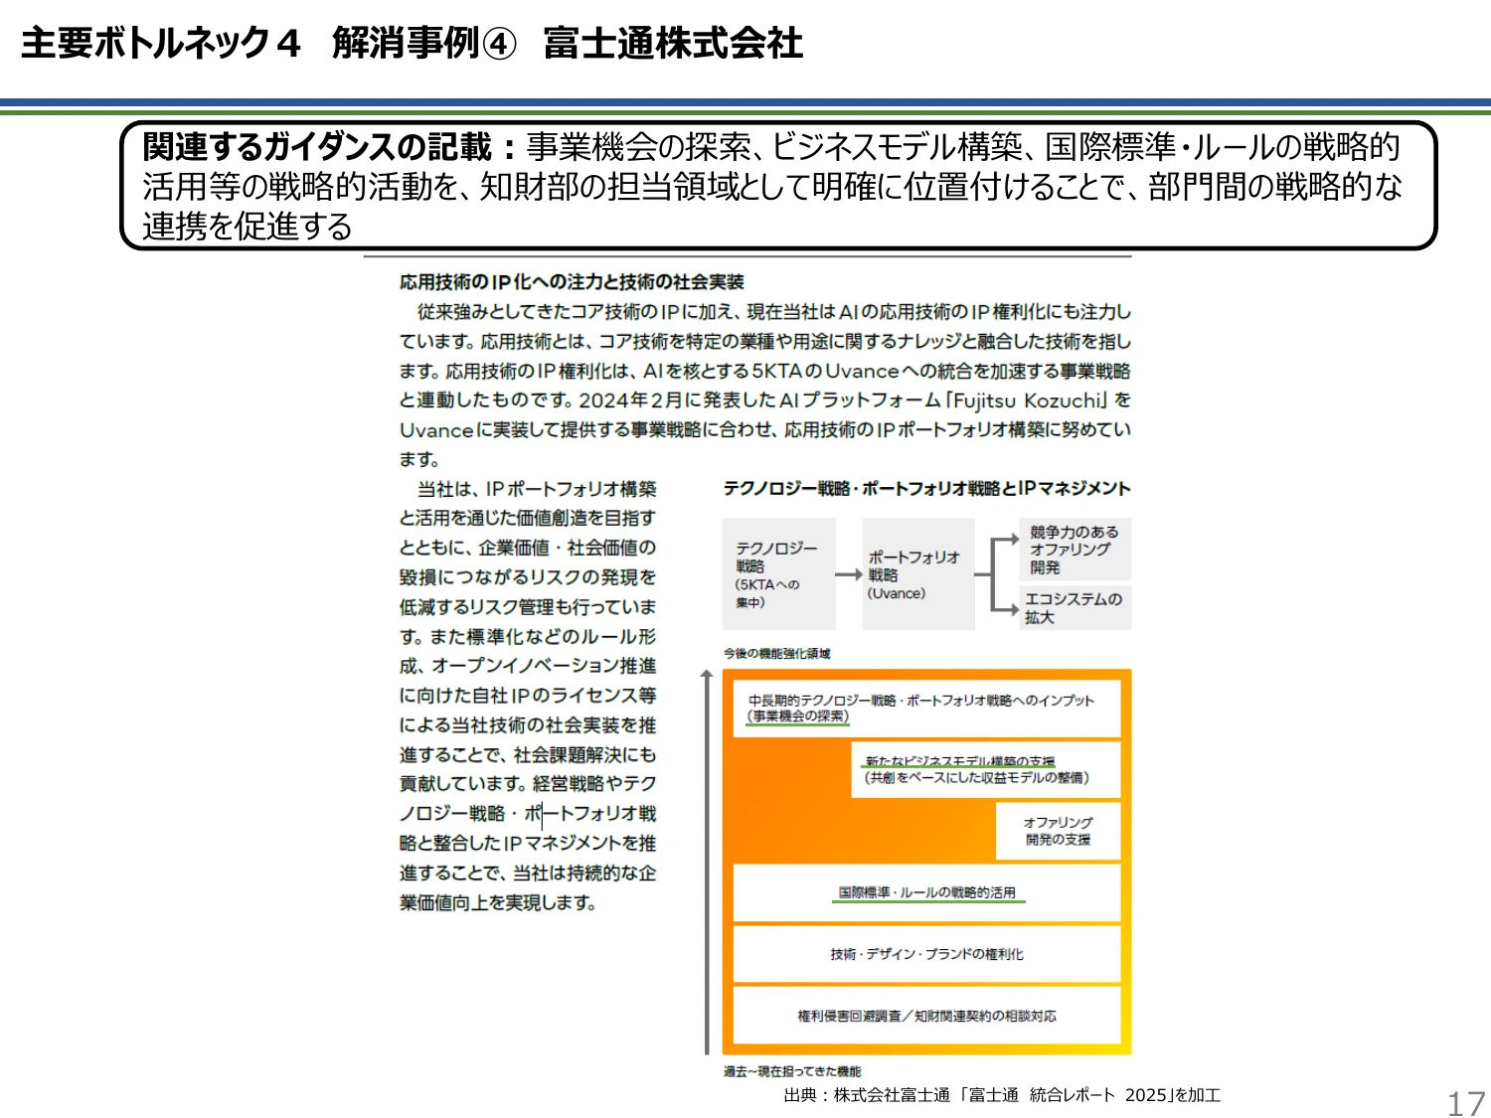Click the "ポートフォリオ戦略 (Uvance)" box

click(x=918, y=574)
